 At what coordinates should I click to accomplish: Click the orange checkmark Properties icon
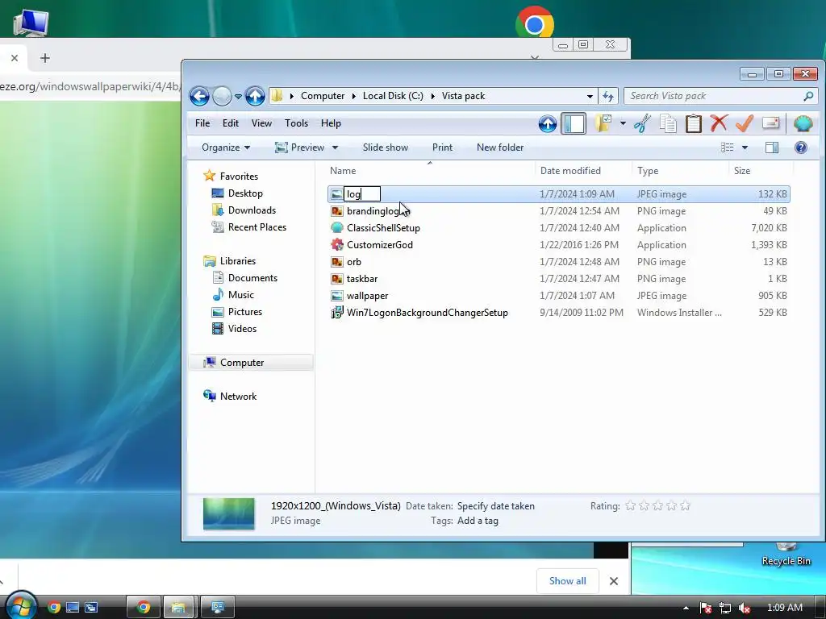[x=745, y=123]
